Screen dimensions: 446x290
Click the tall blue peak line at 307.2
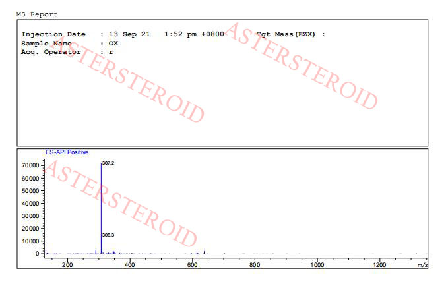click(101, 208)
